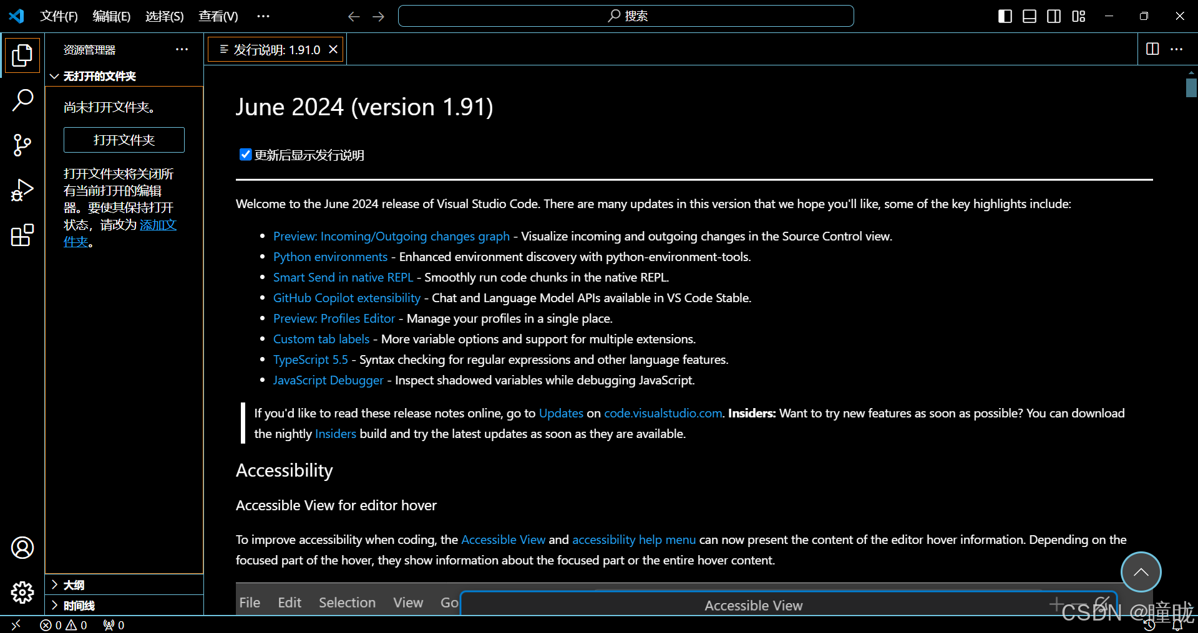Toggle bottom panel layout icon
Image resolution: width=1198 pixels, height=633 pixels.
[1030, 16]
